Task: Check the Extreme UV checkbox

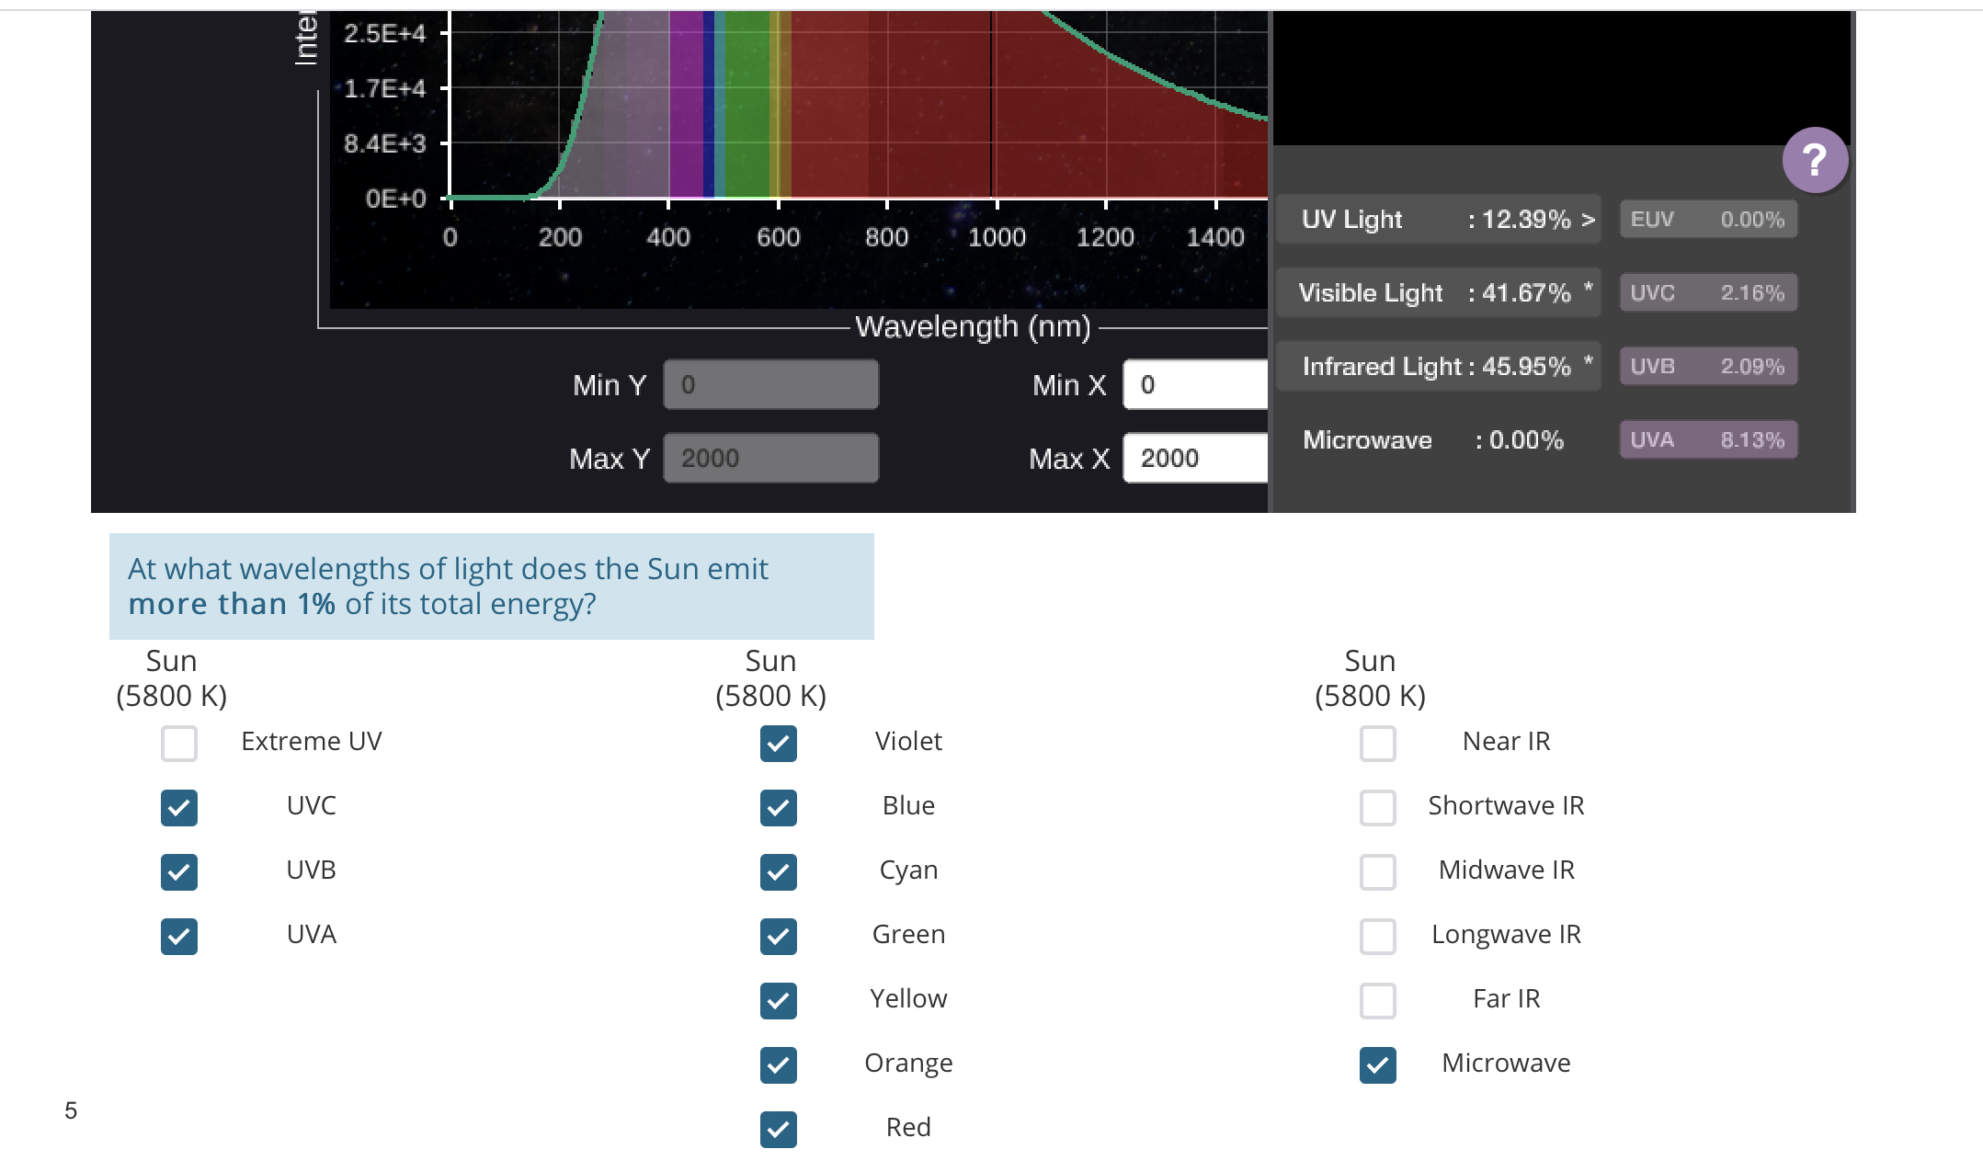Action: (179, 743)
